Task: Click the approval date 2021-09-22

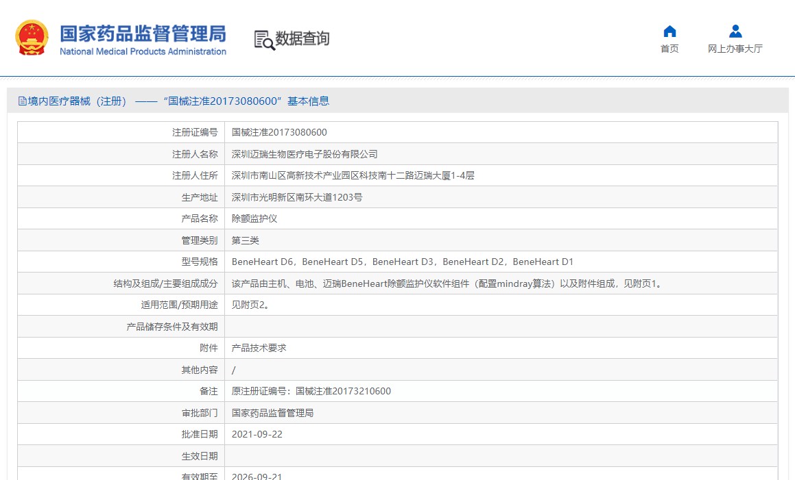Action: [257, 434]
